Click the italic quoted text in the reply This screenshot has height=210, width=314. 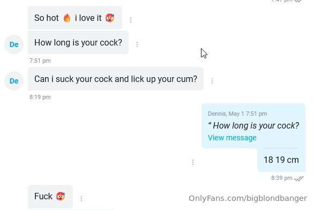253,126
